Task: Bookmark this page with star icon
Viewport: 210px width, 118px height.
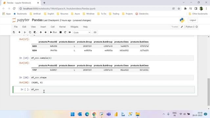Action: click(179, 9)
